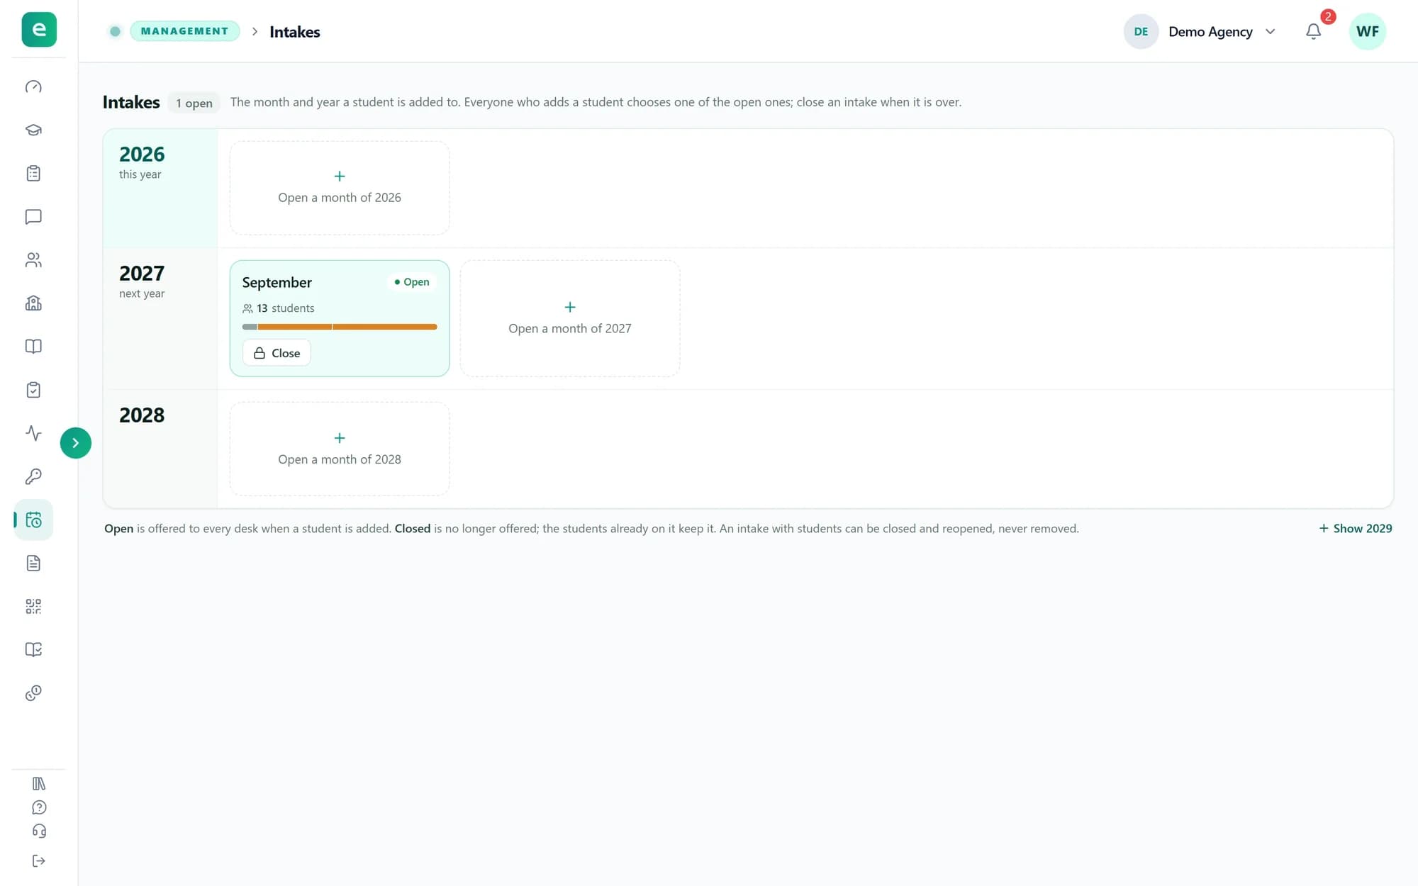The height and width of the screenshot is (886, 1418).
Task: Click the headset support icon
Action: 39,831
